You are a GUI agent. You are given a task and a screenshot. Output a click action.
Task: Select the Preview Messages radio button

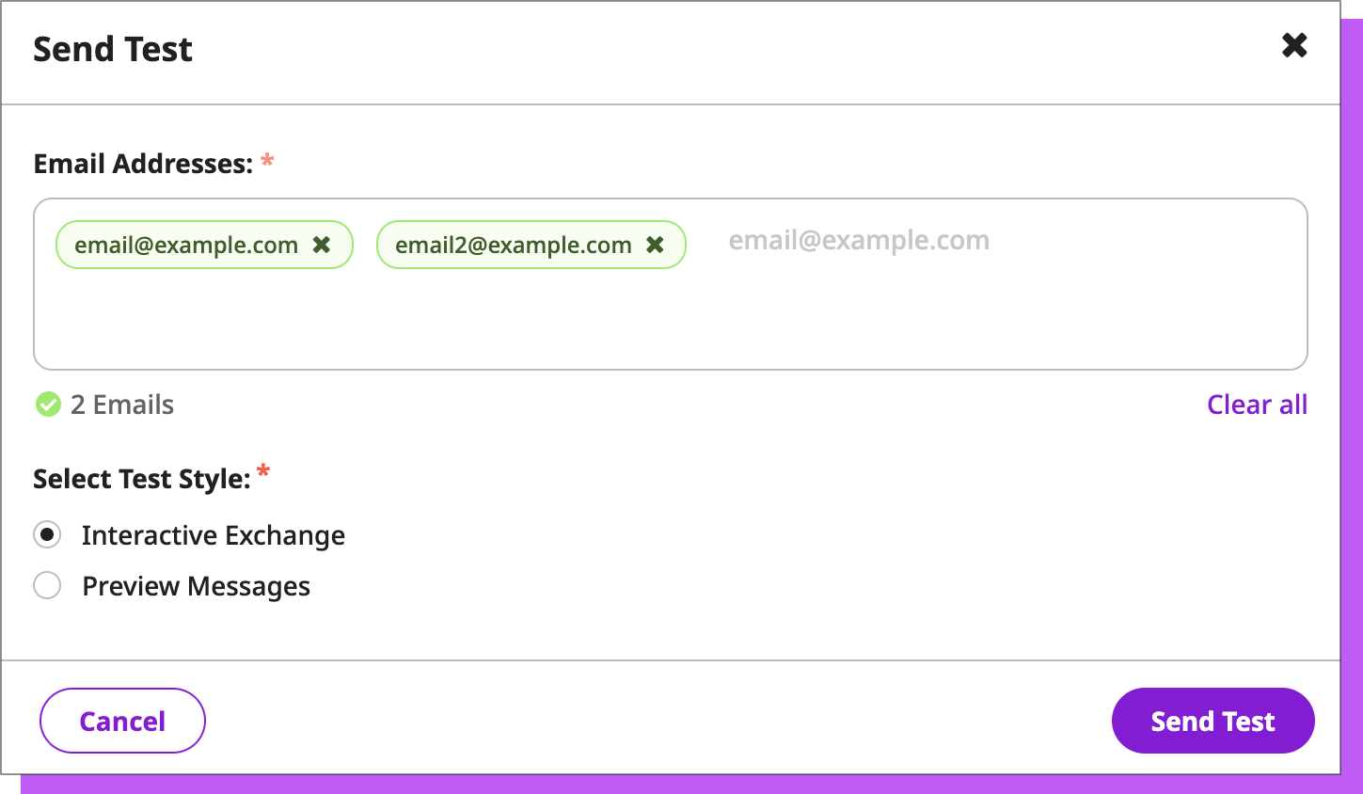pyautogui.click(x=47, y=585)
